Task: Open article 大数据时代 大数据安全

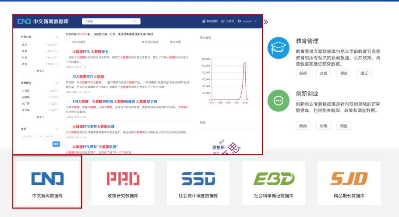Action: point(91,52)
